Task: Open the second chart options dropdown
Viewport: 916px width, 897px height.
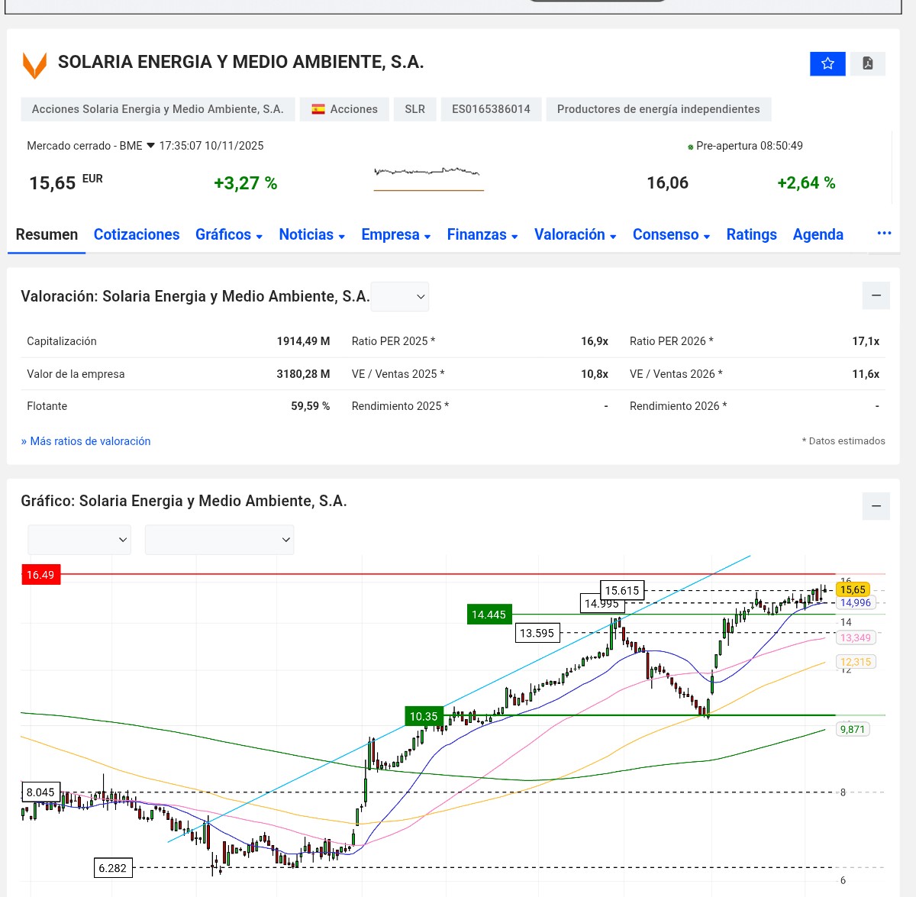Action: (219, 540)
